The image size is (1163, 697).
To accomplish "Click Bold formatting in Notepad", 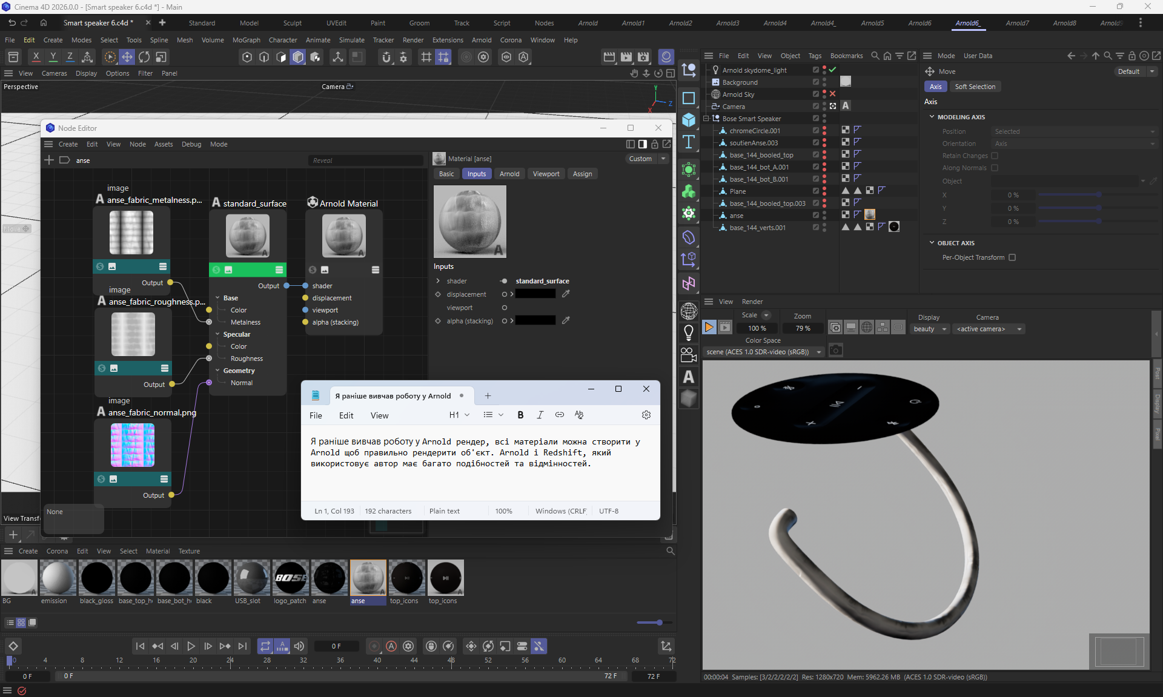I will (x=520, y=415).
